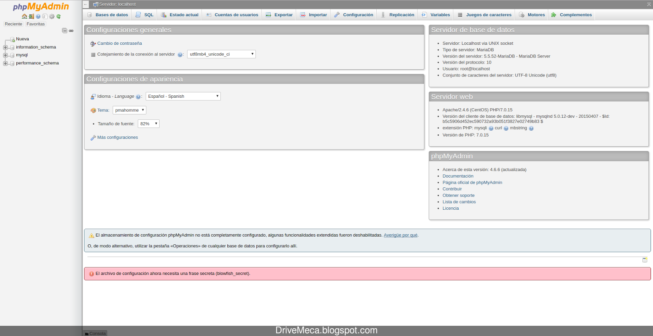
Task: Select mysql database name in the tree
Action: click(x=22, y=55)
